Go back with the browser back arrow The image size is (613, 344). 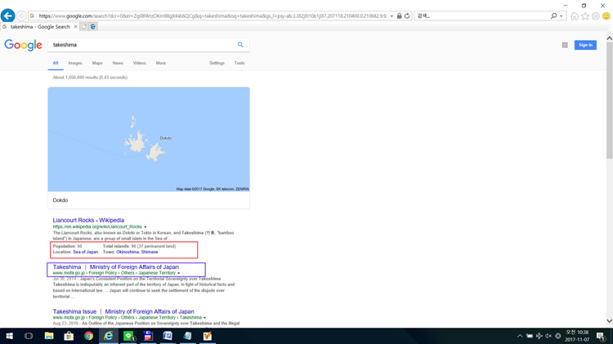[x=8, y=15]
